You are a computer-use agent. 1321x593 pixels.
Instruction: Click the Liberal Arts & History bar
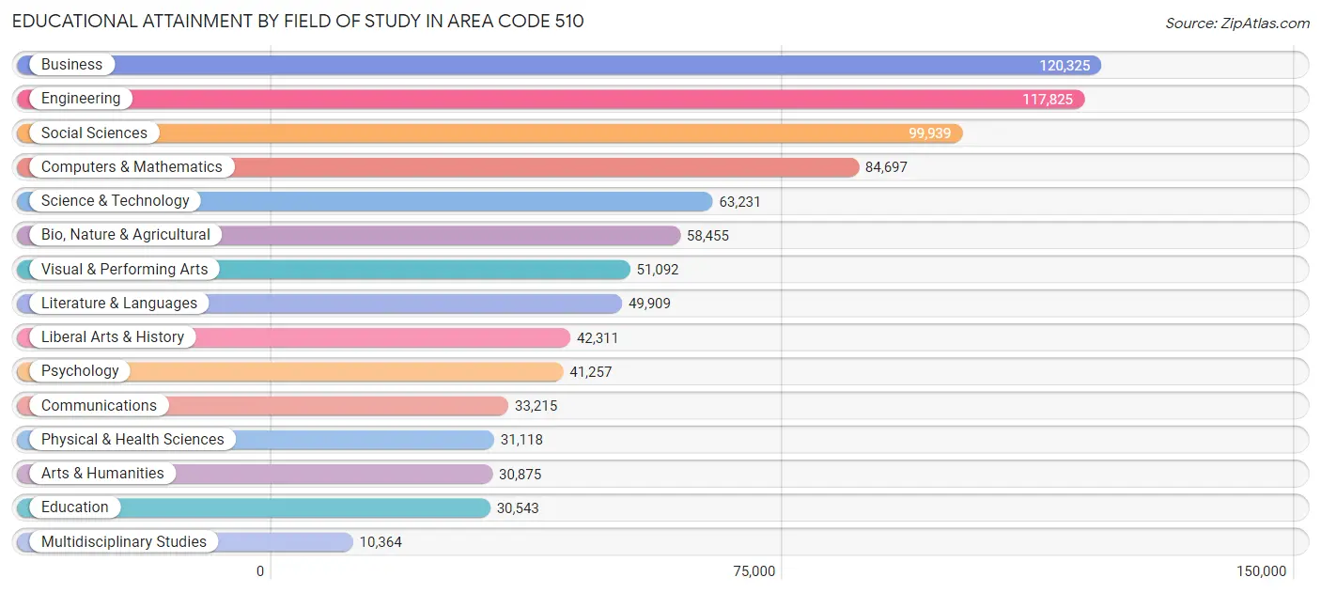[x=376, y=337]
